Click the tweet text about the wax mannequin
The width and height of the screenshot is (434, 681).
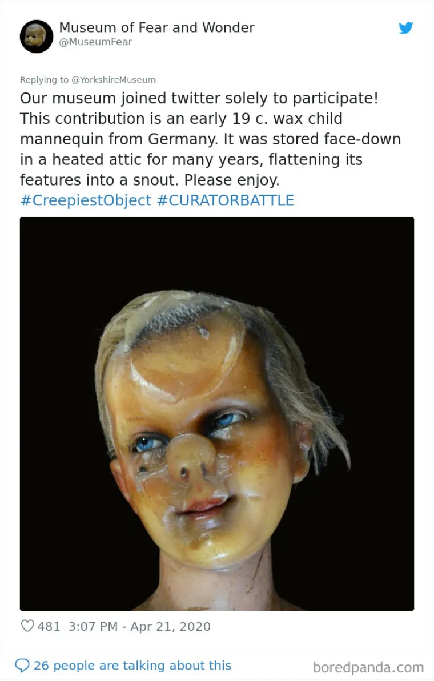click(210, 139)
